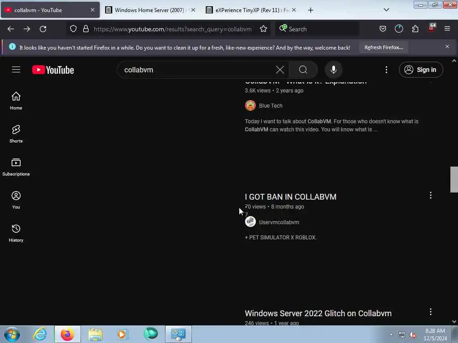Close the Windows Home Server tab
Viewport: 458px width, 343px height.
point(193,10)
